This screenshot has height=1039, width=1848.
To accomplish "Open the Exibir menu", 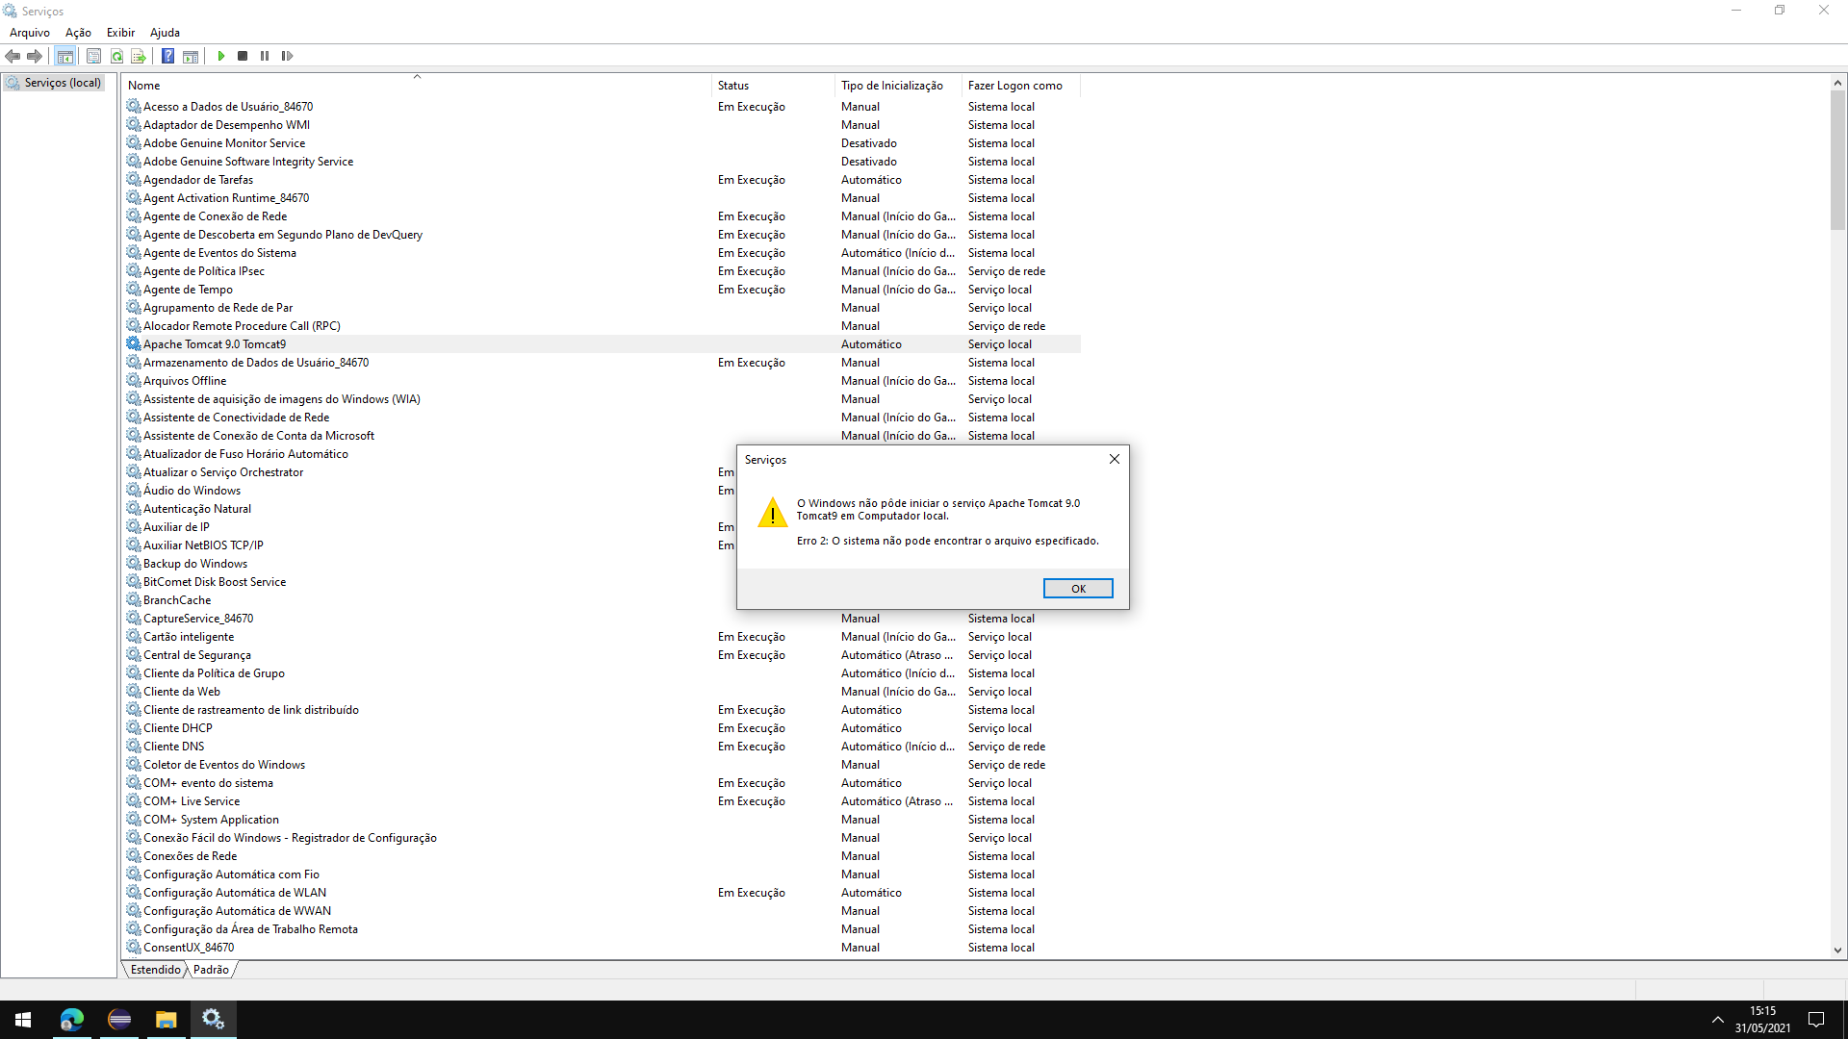I will pos(120,33).
